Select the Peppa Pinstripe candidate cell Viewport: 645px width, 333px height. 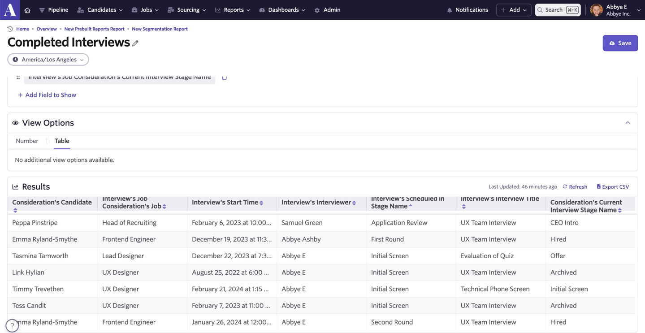click(x=52, y=223)
